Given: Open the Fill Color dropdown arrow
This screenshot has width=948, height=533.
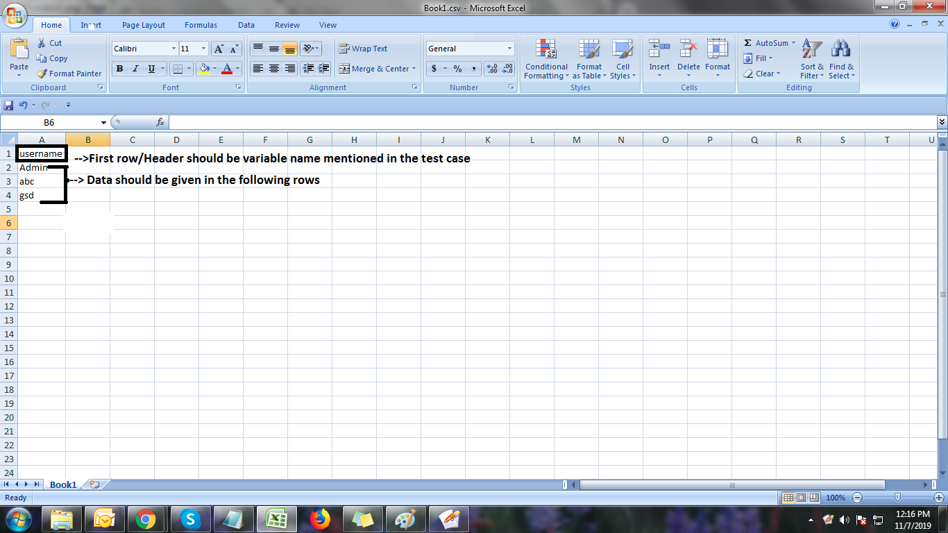Looking at the screenshot, I should 214,69.
